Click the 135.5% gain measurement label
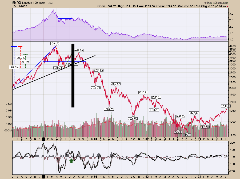The height and width of the screenshot is (179, 240). click(14, 67)
